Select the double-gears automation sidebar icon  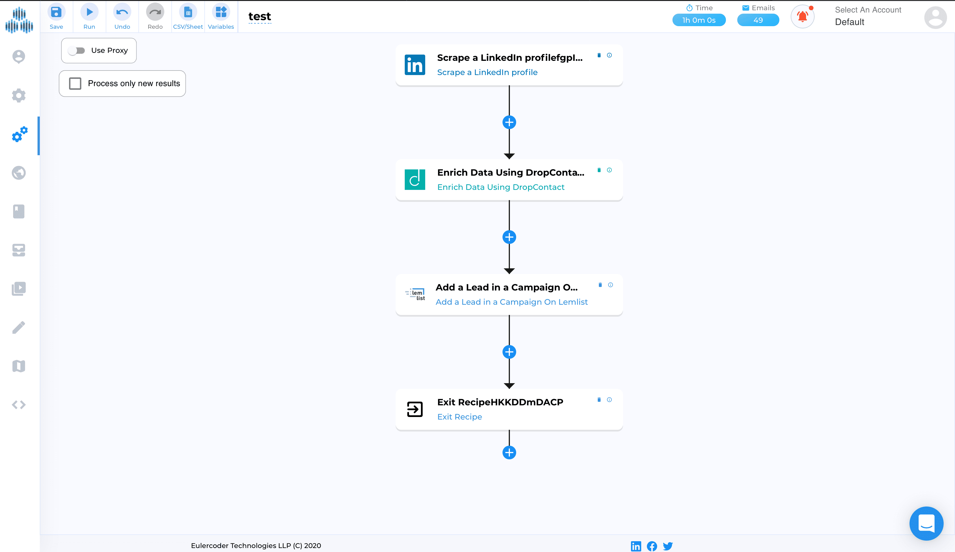20,134
